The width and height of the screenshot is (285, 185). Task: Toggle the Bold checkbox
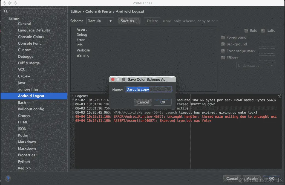[246, 30]
